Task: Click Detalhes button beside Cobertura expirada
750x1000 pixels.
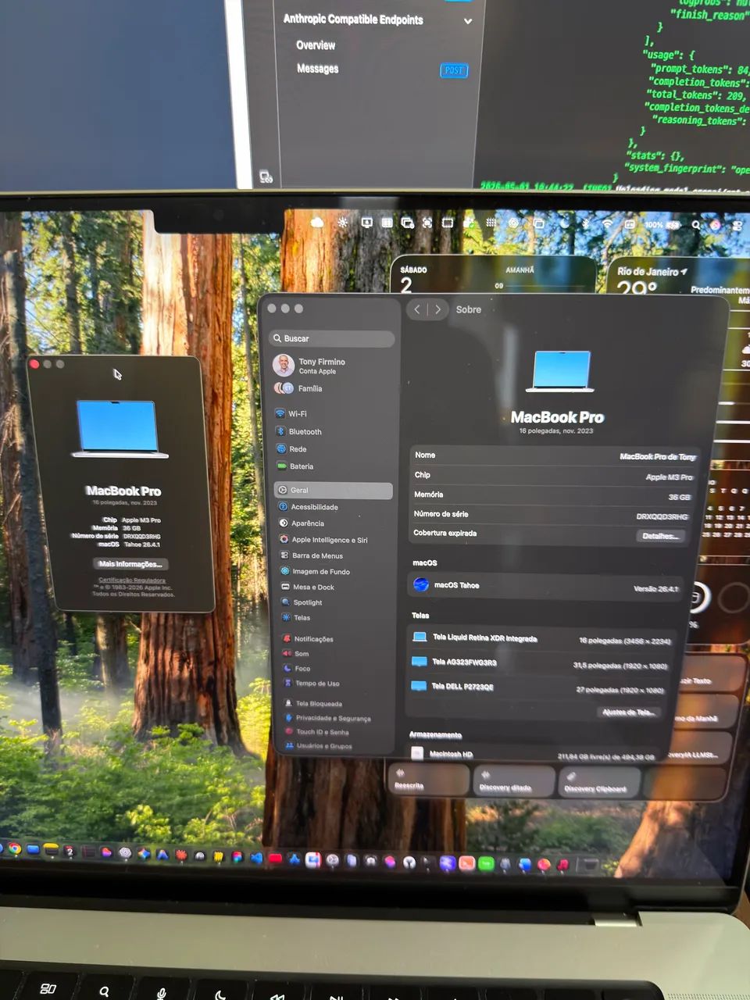Action: point(661,536)
